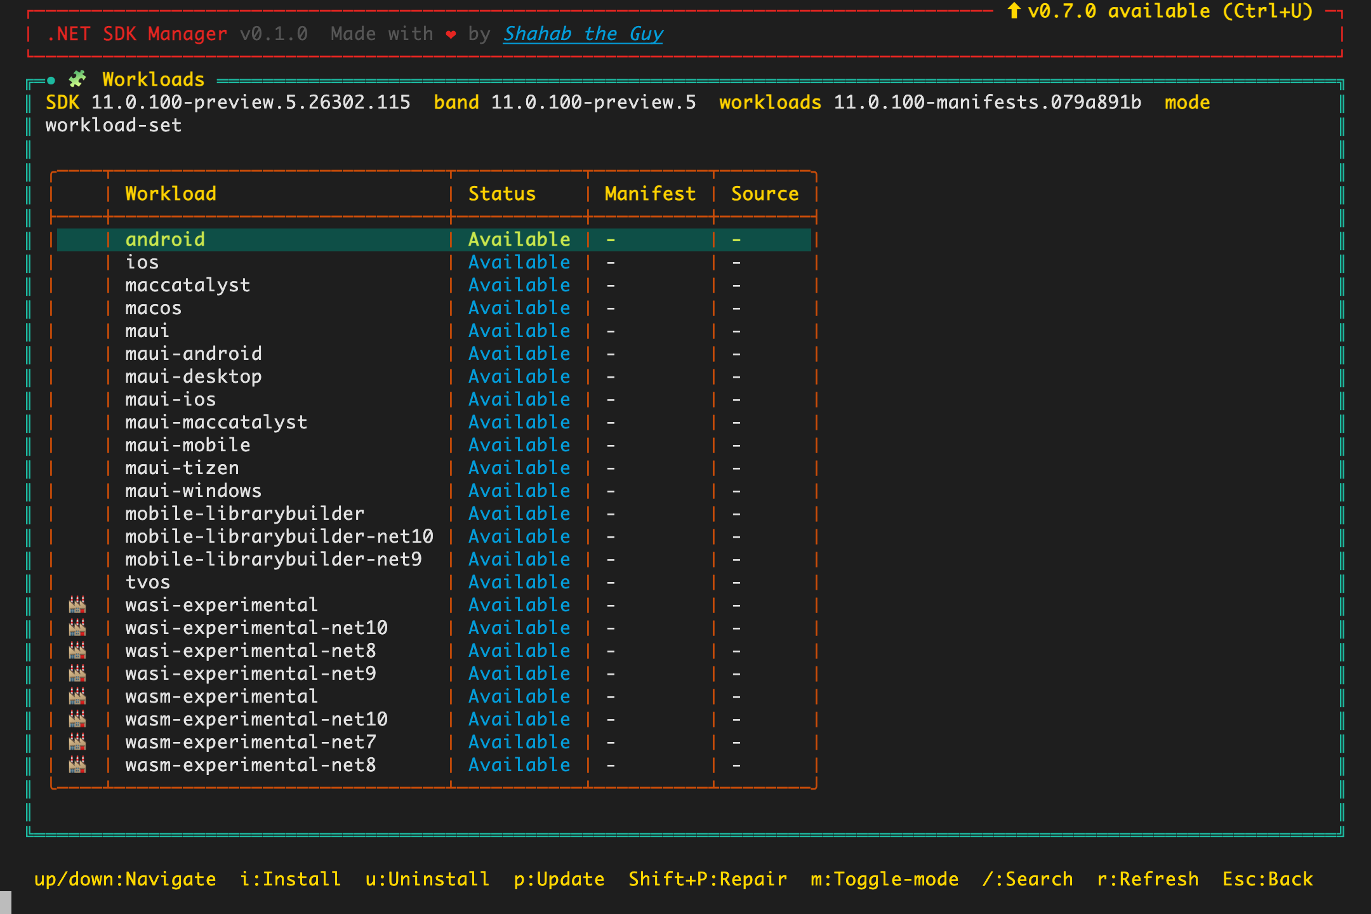The height and width of the screenshot is (914, 1371).
Task: Select the wasi-experimental-net9 workload name
Action: tap(251, 673)
